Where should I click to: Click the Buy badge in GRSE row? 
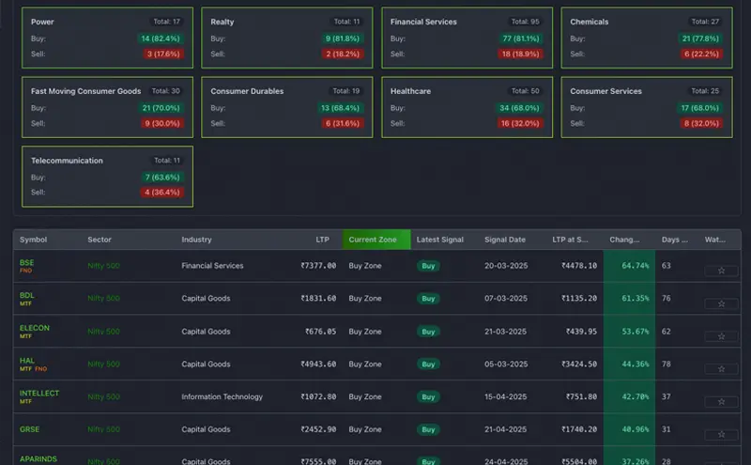[x=428, y=430]
